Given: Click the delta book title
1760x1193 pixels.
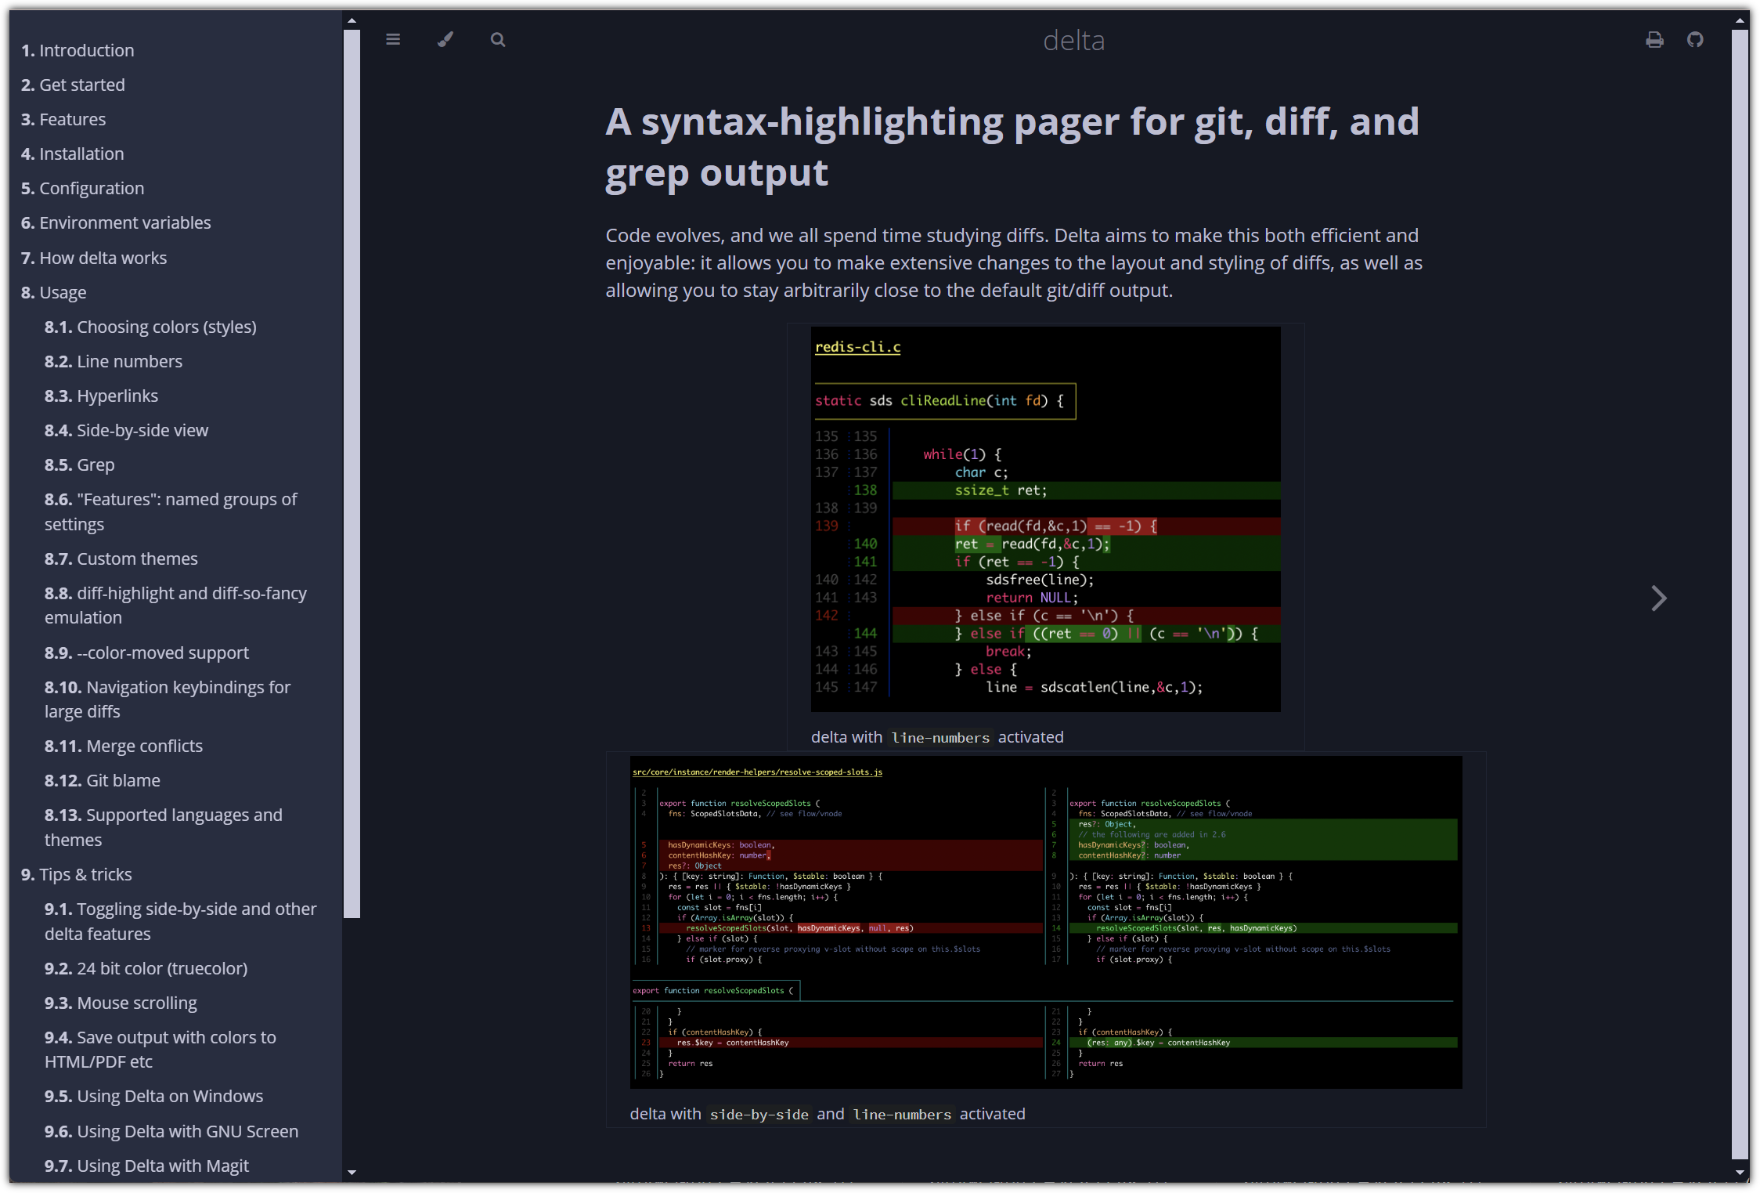Looking at the screenshot, I should tap(1073, 40).
